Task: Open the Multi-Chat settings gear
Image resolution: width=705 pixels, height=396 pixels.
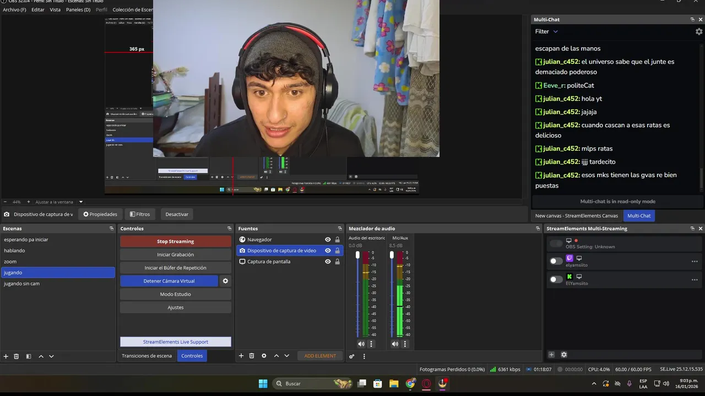Action: coord(699,32)
